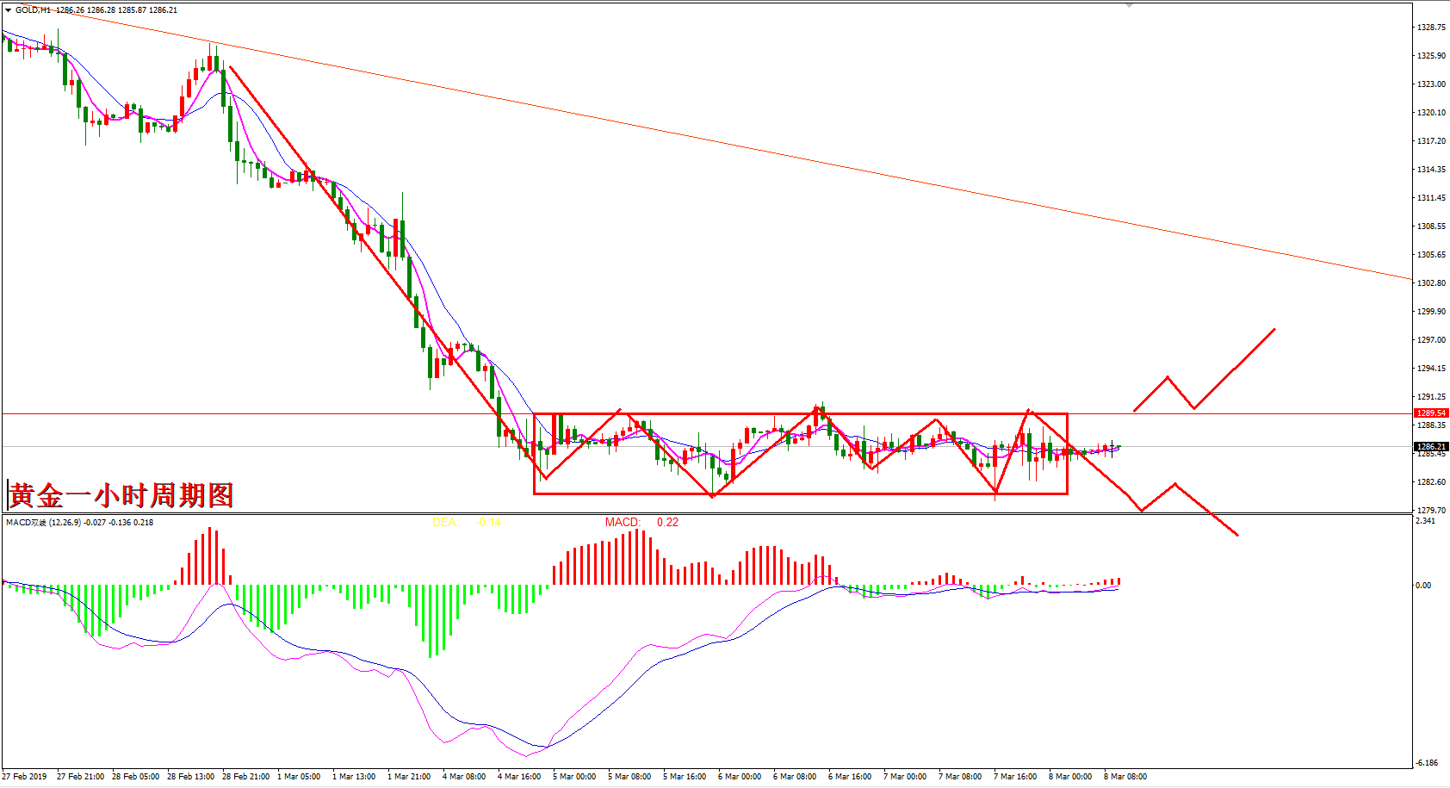
Task: Click the black 1286.21 current price label
Action: click(x=1430, y=447)
